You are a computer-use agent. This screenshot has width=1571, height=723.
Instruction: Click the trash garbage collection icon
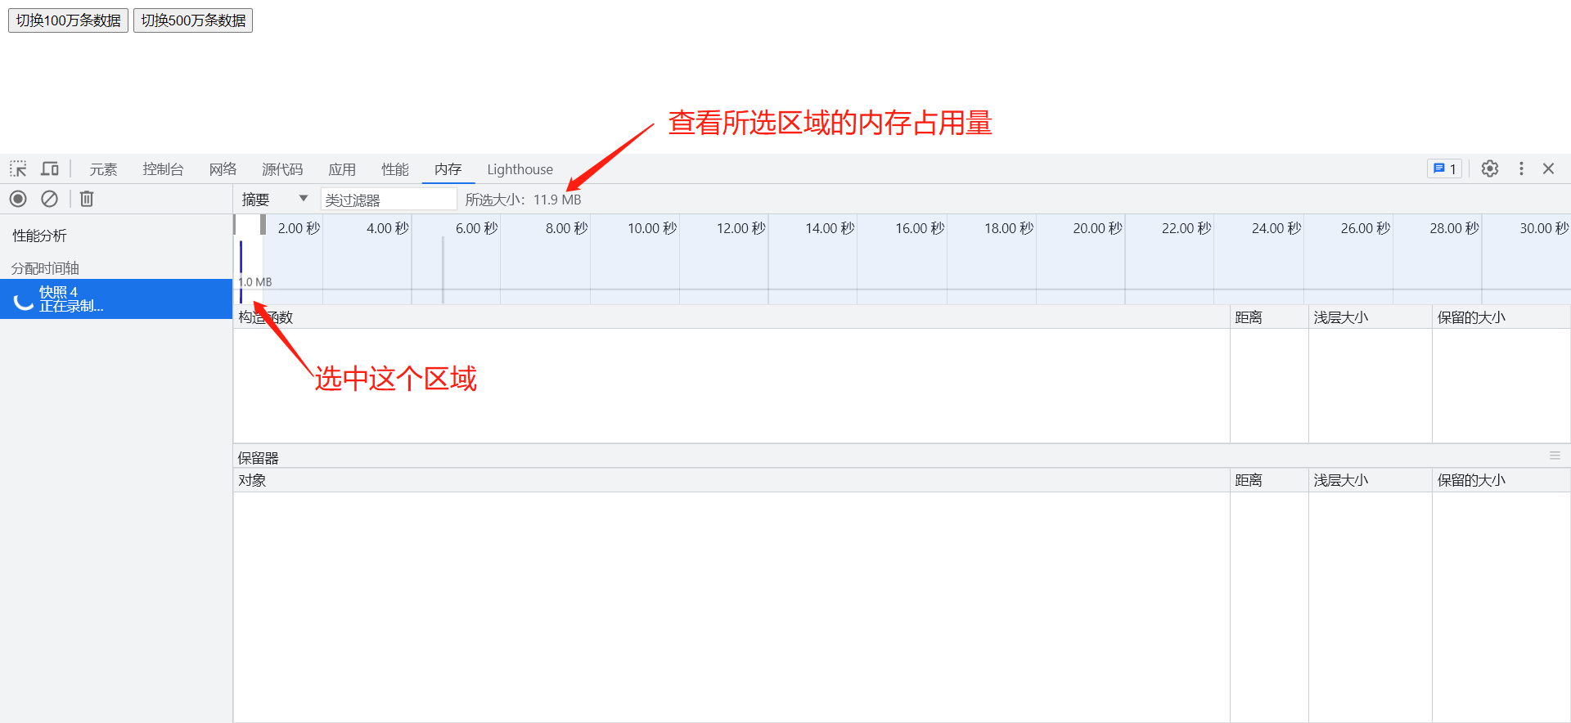[x=87, y=199]
